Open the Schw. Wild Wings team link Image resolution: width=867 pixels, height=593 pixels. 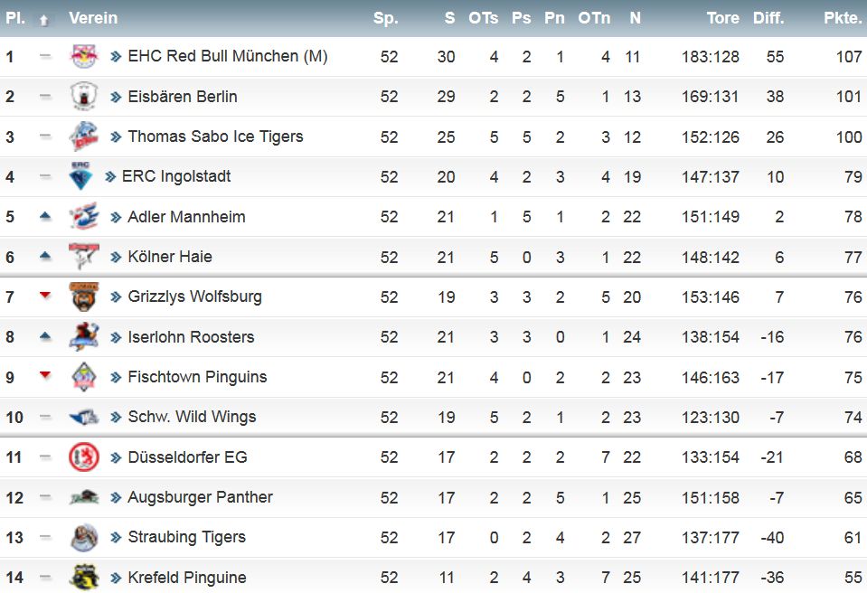192,417
